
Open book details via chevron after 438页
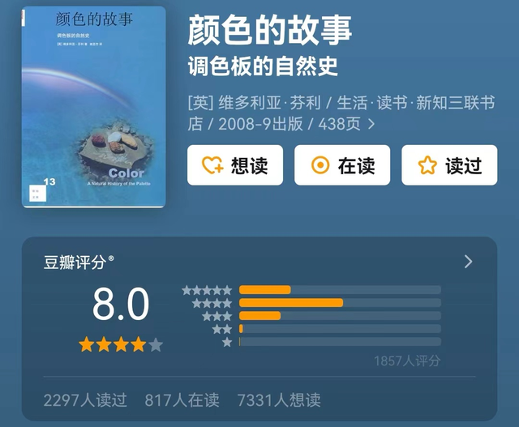pyautogui.click(x=371, y=124)
